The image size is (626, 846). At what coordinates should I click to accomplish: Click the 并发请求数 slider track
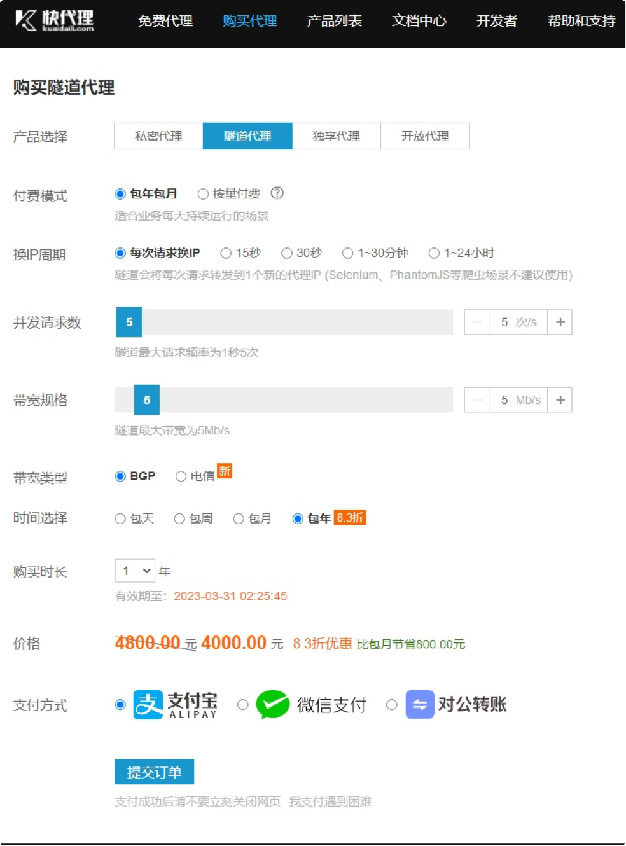pyautogui.click(x=284, y=322)
